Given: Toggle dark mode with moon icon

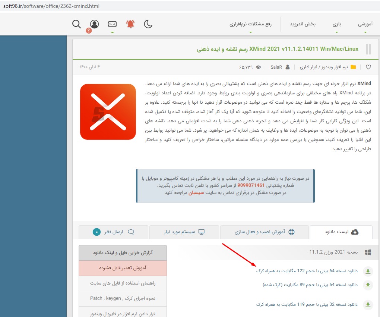Looking at the screenshot, I should coord(148,24).
